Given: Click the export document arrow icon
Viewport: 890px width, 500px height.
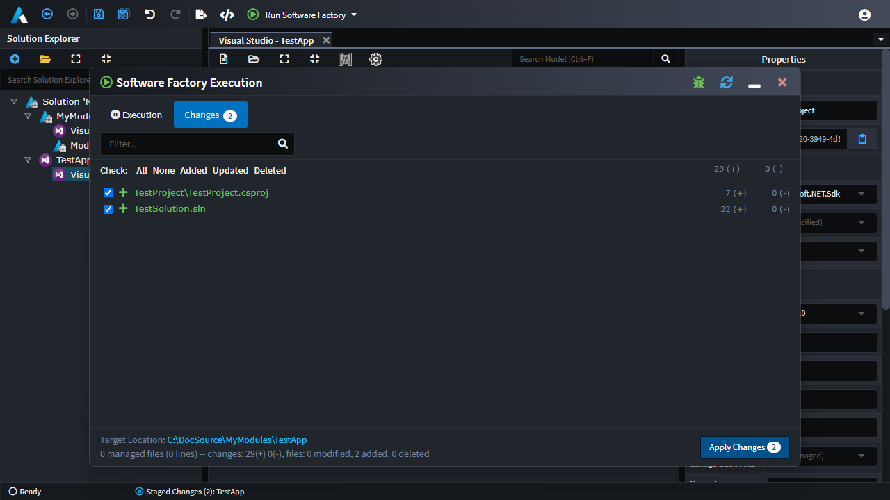Looking at the screenshot, I should [201, 14].
